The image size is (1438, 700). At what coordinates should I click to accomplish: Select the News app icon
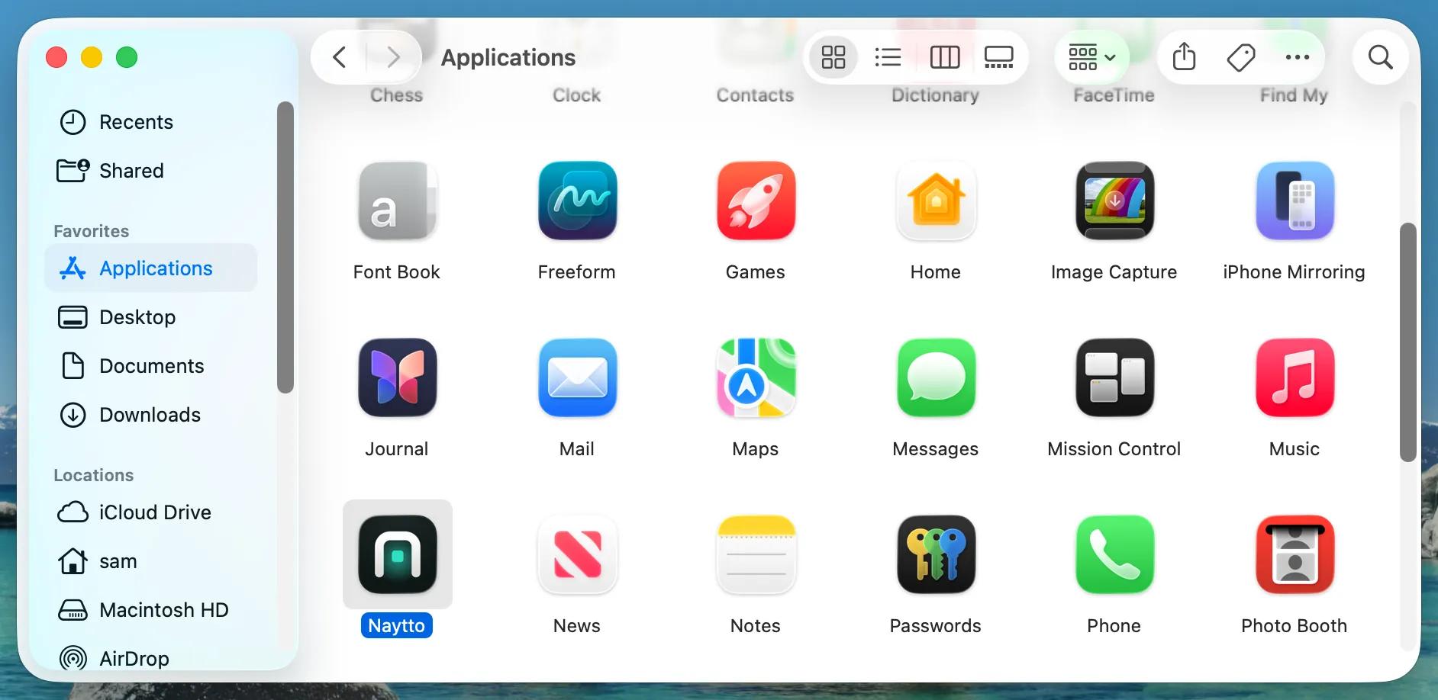coord(577,554)
